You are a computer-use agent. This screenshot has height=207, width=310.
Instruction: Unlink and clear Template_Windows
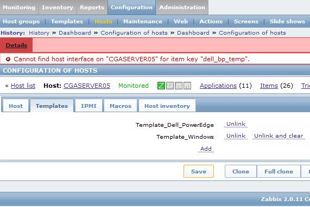point(279,136)
